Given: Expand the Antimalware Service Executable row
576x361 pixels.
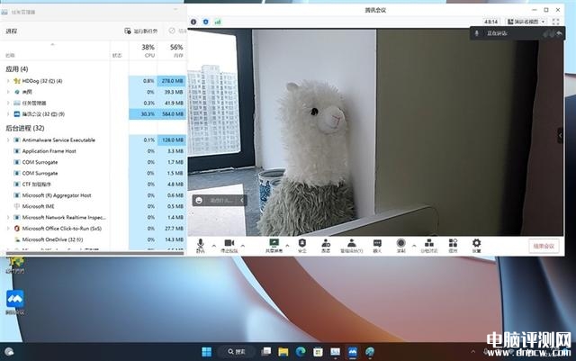Looking at the screenshot, I should [8, 140].
